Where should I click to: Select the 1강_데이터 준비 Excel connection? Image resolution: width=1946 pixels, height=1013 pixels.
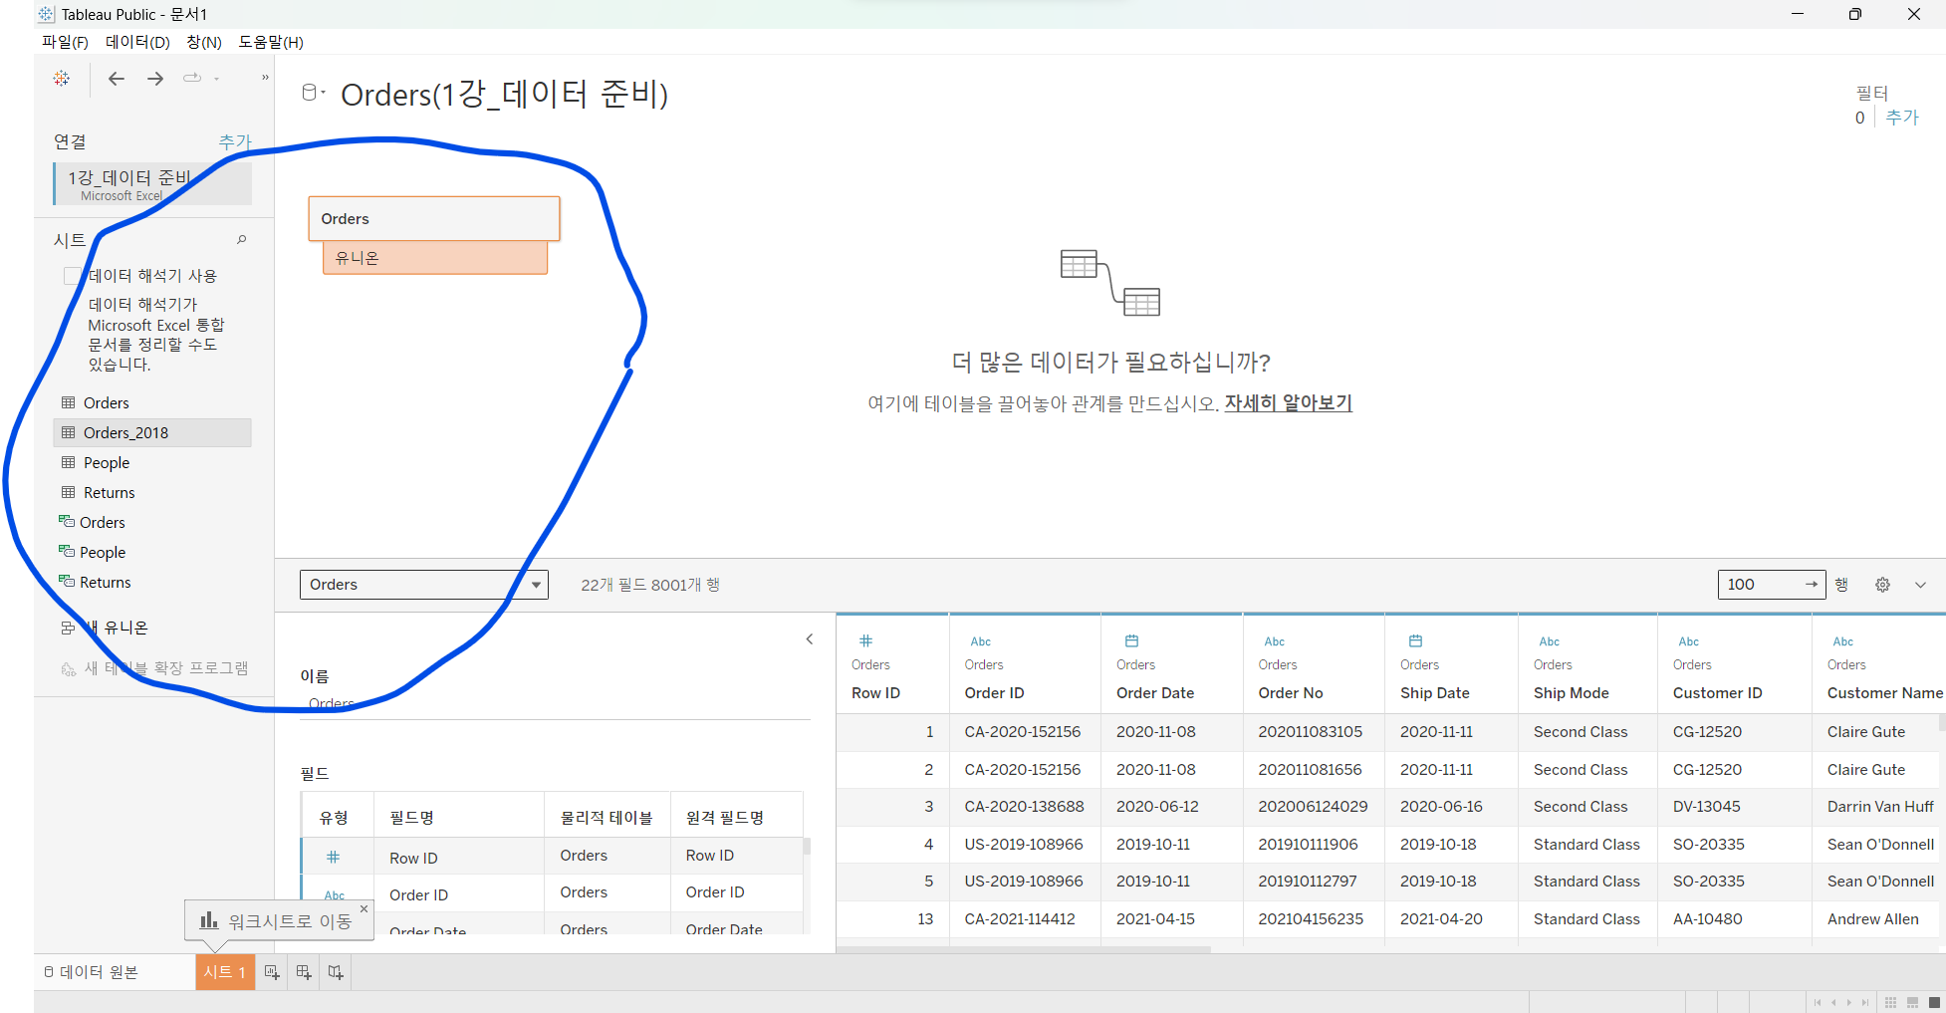coord(151,184)
